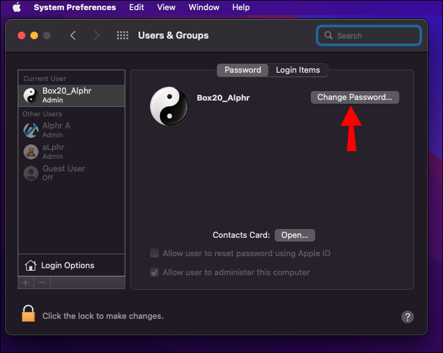Click the red close window button

click(22, 35)
